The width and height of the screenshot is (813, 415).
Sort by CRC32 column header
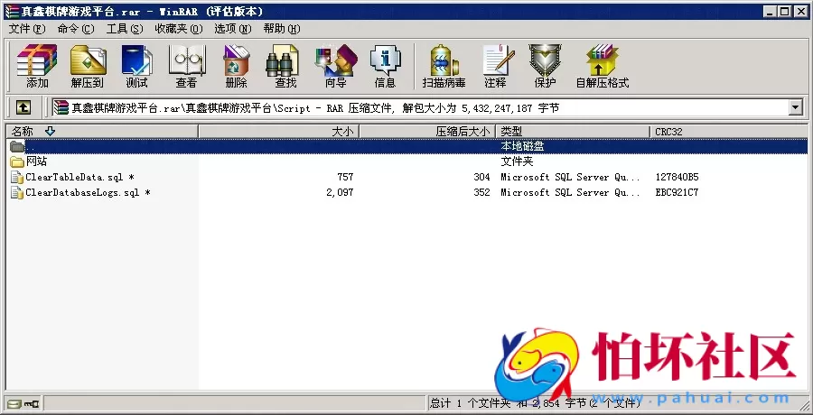tap(728, 132)
